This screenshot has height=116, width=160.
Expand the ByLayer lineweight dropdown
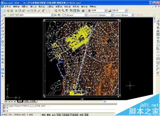point(132,15)
